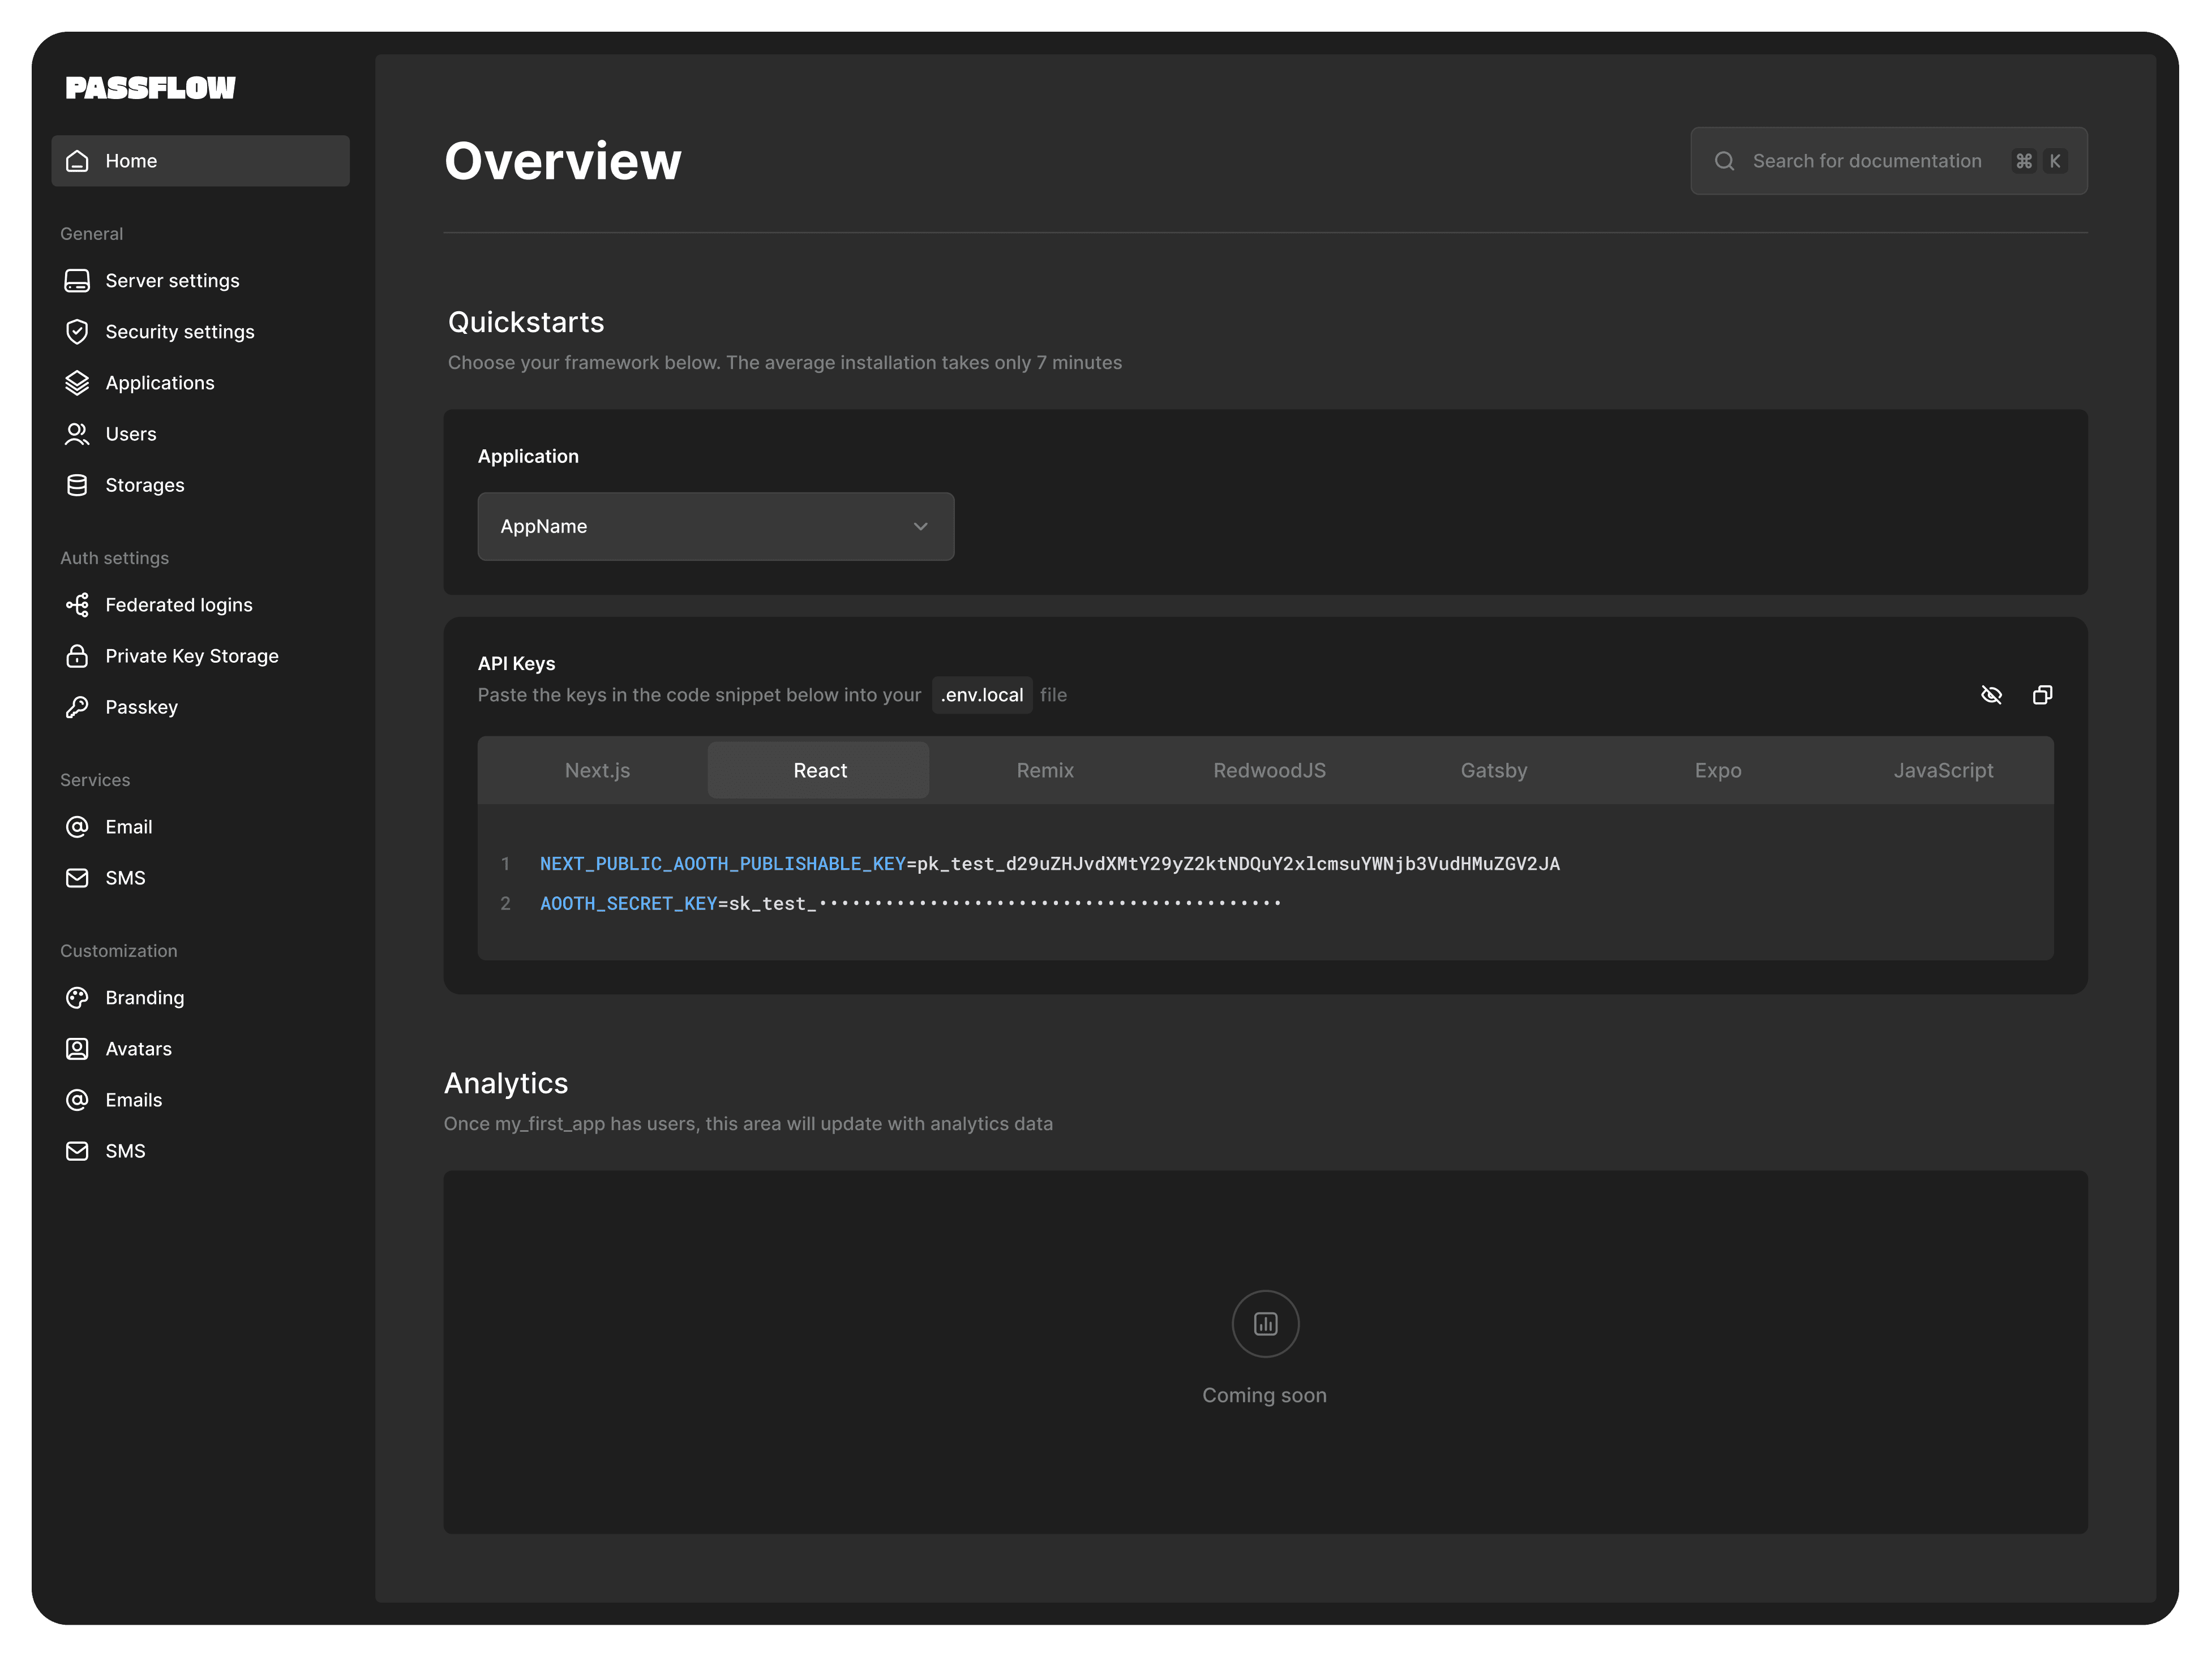Click the dropdown chevron beside AppName
Viewport: 2212px width, 1657px height.
pos(920,527)
